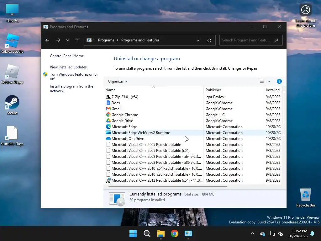Open clock and date 11:52 PM
This screenshot has width=321, height=241.
click(298, 233)
